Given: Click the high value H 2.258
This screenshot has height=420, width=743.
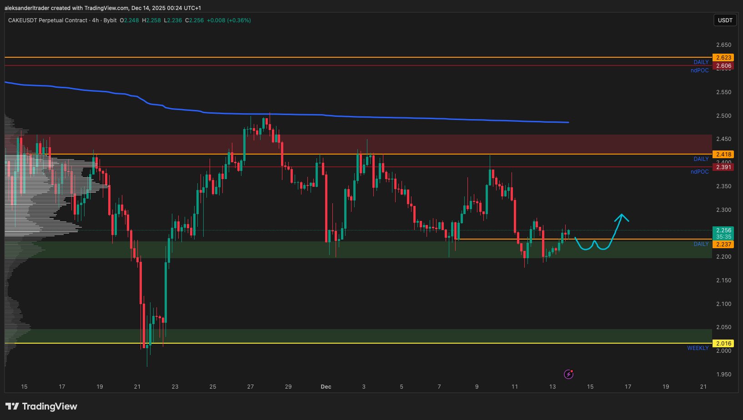Looking at the screenshot, I should [x=151, y=20].
